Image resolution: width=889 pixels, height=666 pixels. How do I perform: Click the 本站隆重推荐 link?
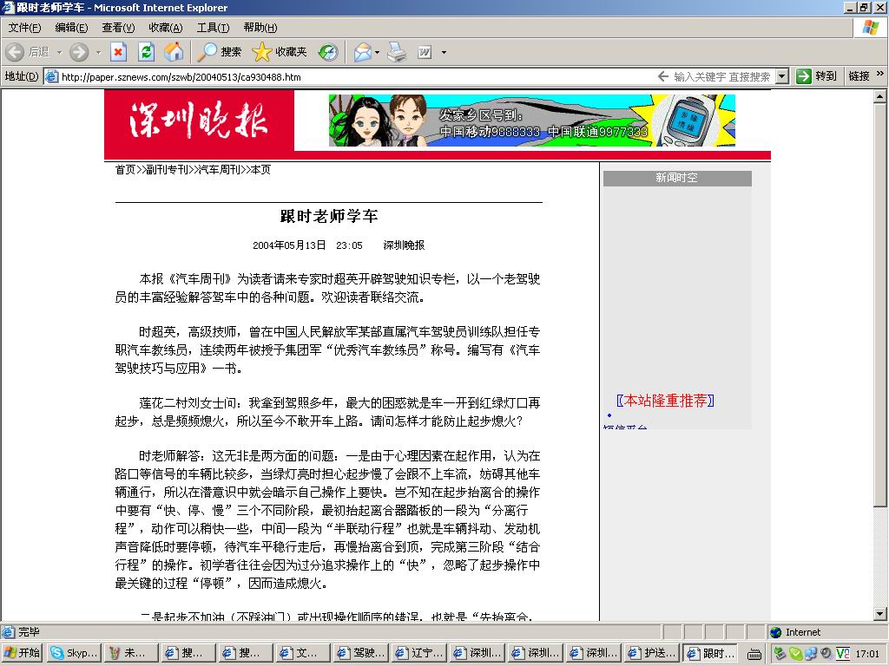666,401
